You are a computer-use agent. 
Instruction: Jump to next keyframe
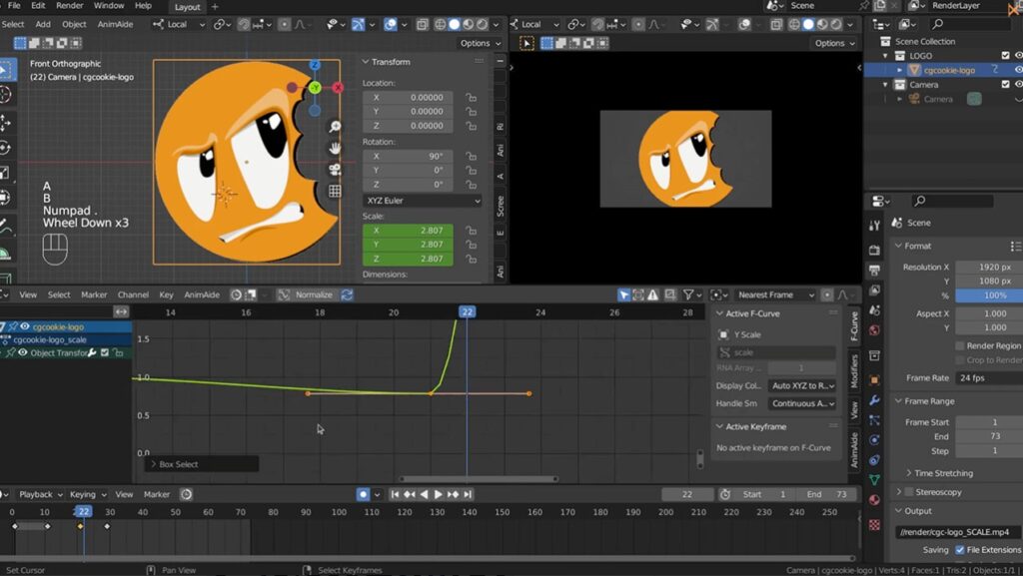coord(453,494)
